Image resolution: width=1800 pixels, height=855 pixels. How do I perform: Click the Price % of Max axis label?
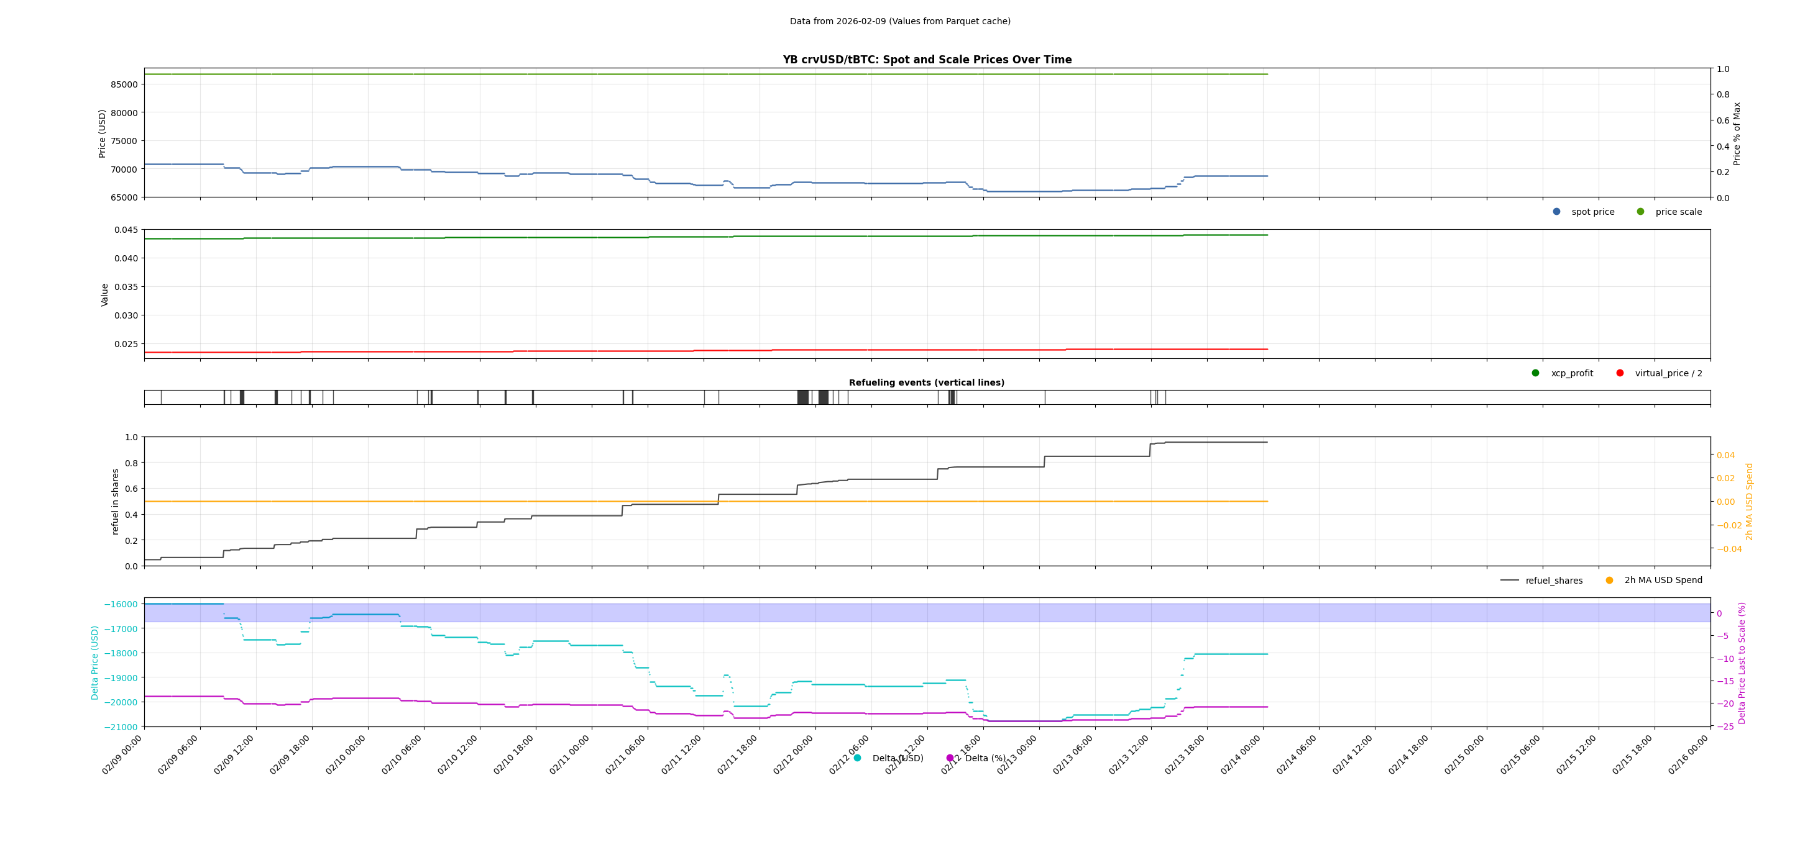tap(1737, 133)
